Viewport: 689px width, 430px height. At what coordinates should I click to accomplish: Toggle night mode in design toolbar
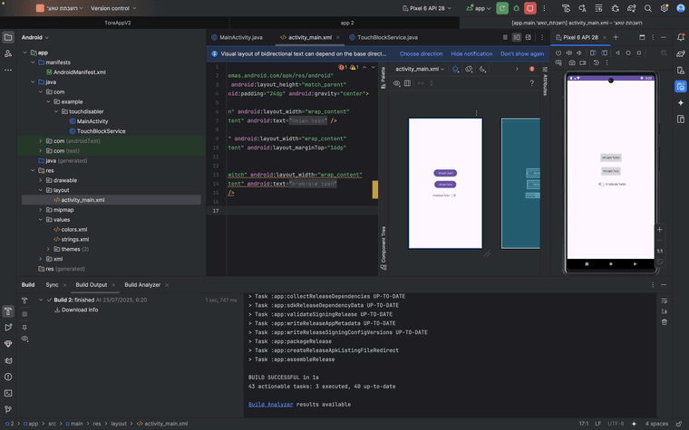click(x=482, y=69)
